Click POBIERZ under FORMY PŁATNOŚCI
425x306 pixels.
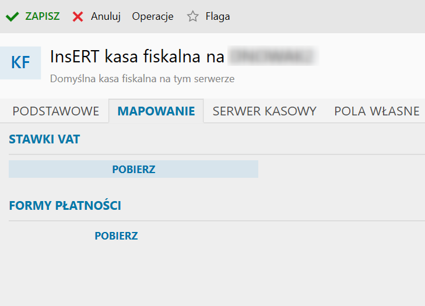[116, 235]
